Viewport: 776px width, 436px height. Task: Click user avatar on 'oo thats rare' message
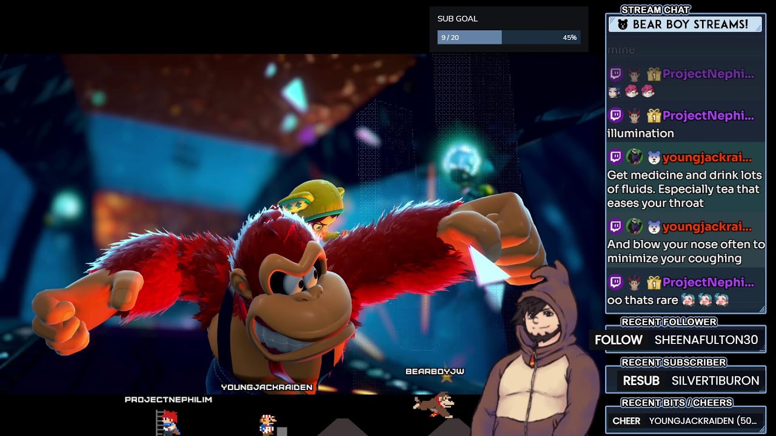(634, 282)
